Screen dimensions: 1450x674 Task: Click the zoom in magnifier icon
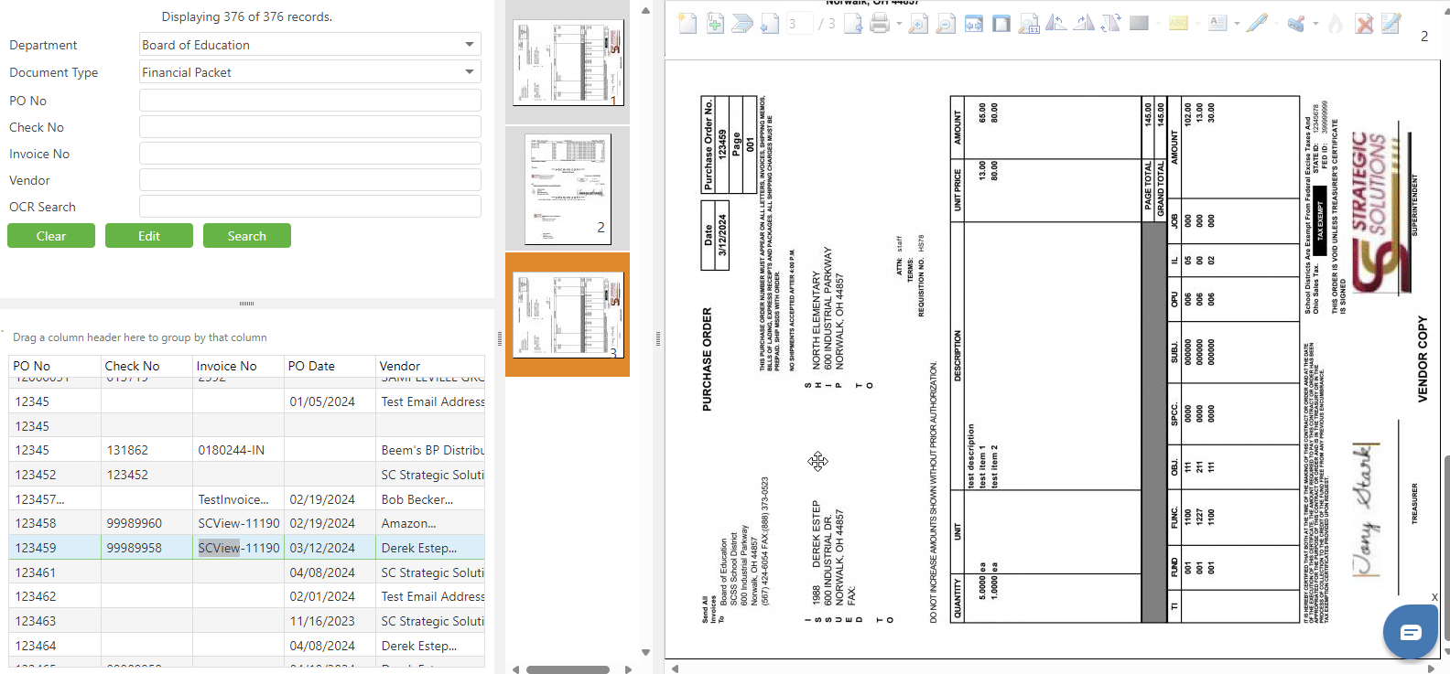pos(918,24)
